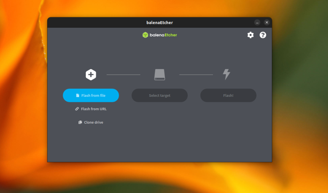This screenshot has height=193, width=328.
Task: Minimize the balenaEtcher window
Action: [257, 22]
